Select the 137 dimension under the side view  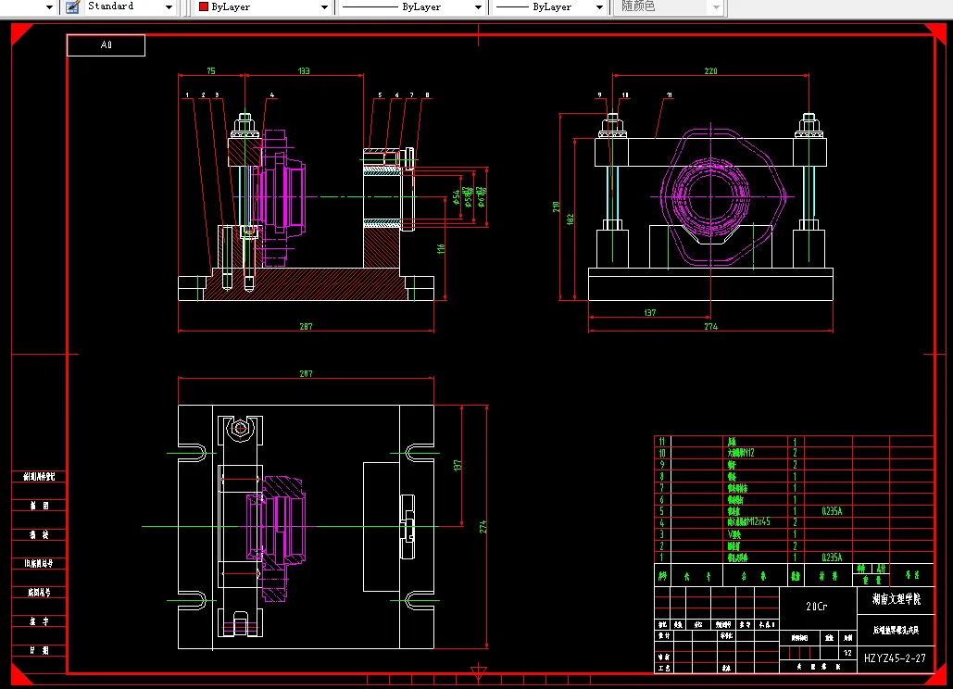point(650,313)
